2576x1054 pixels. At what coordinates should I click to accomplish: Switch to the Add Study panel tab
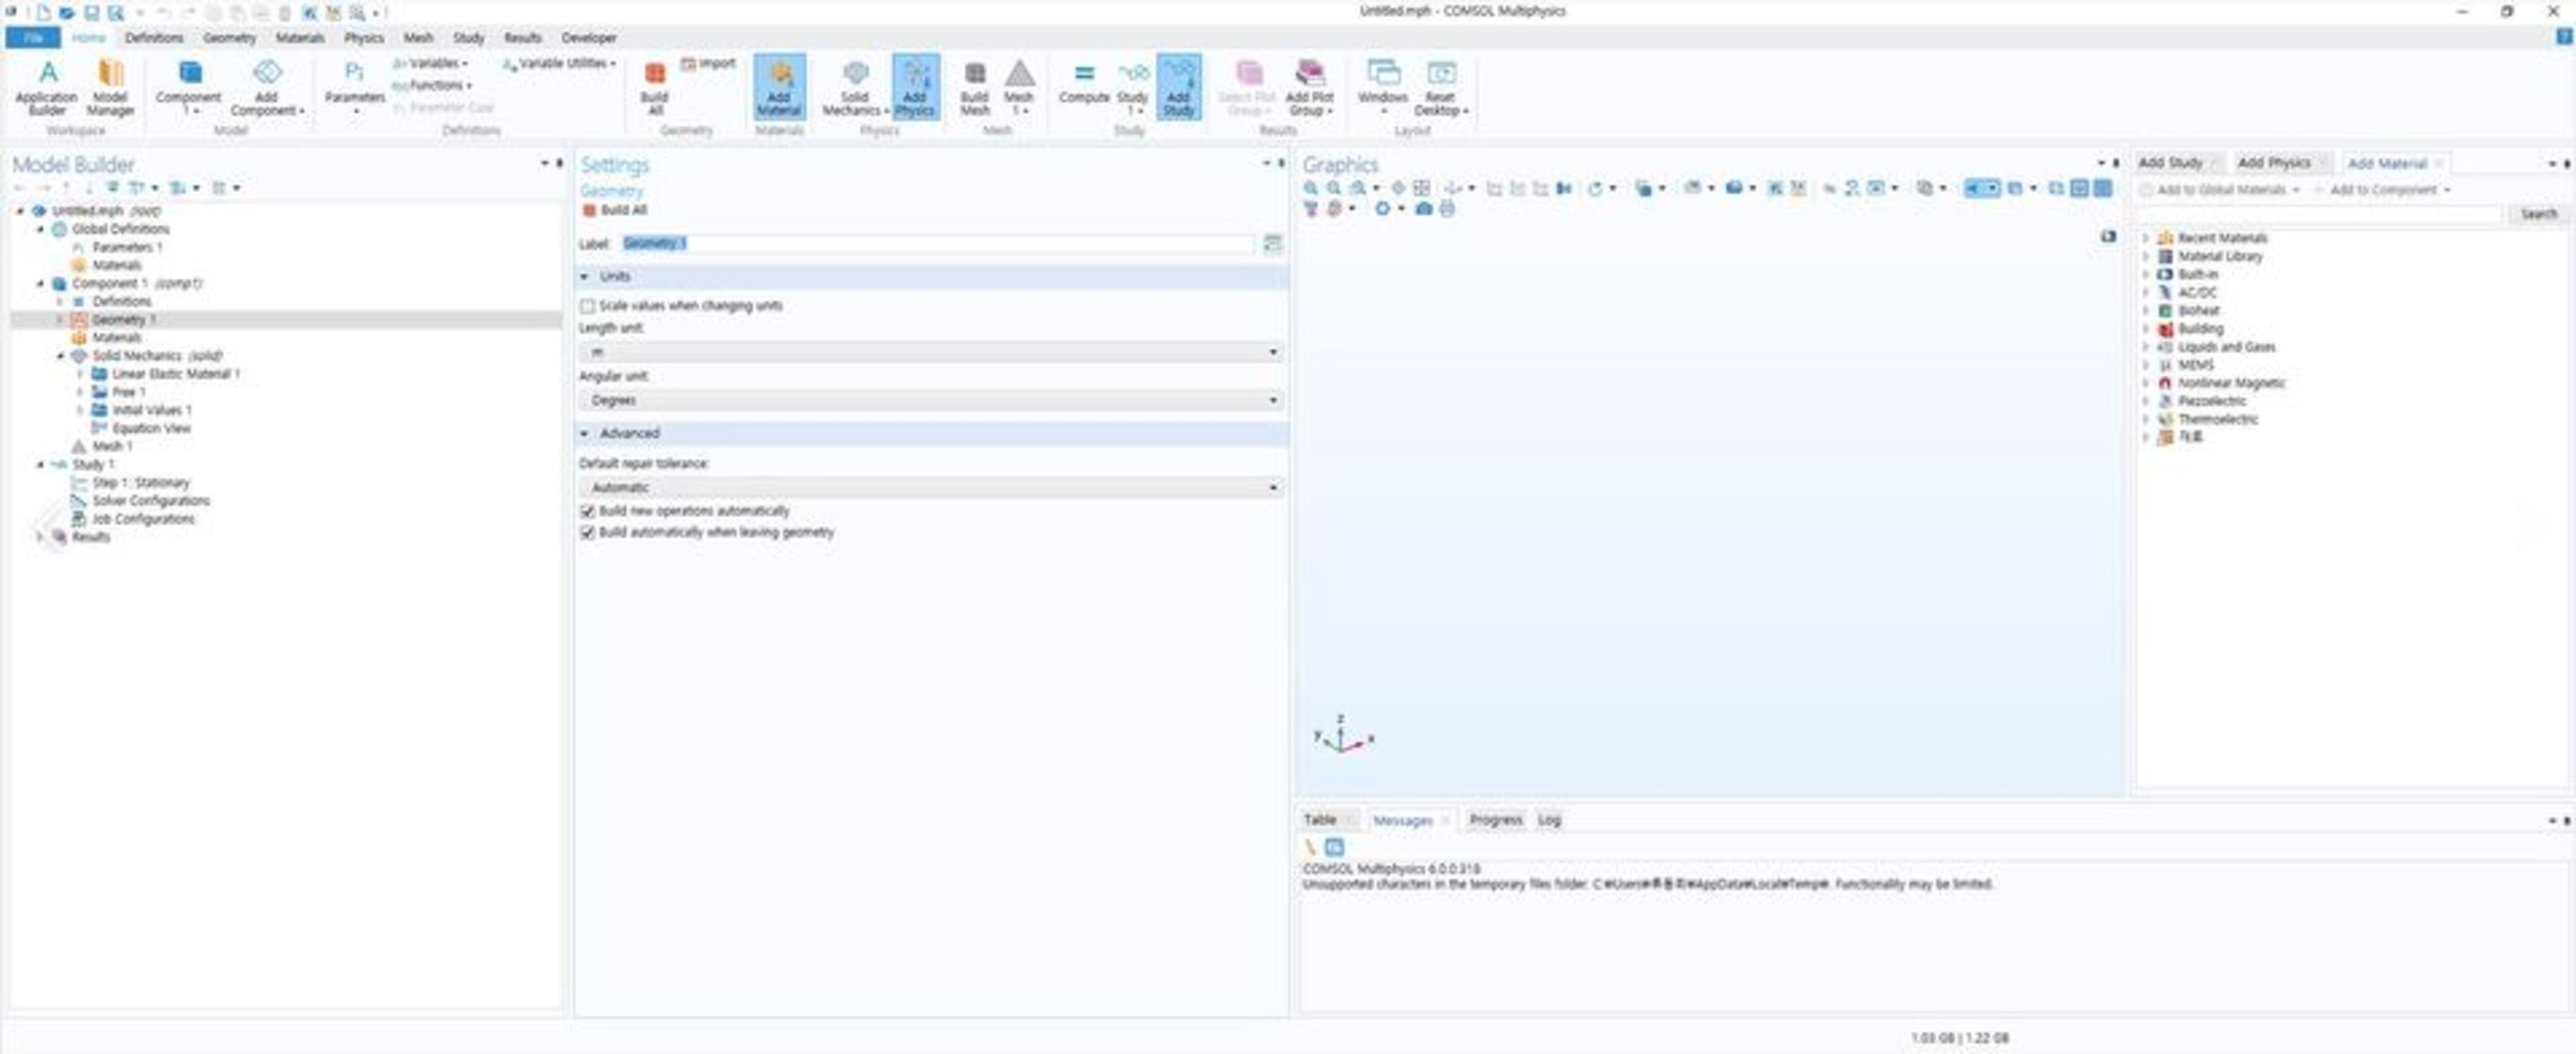pos(2170,163)
